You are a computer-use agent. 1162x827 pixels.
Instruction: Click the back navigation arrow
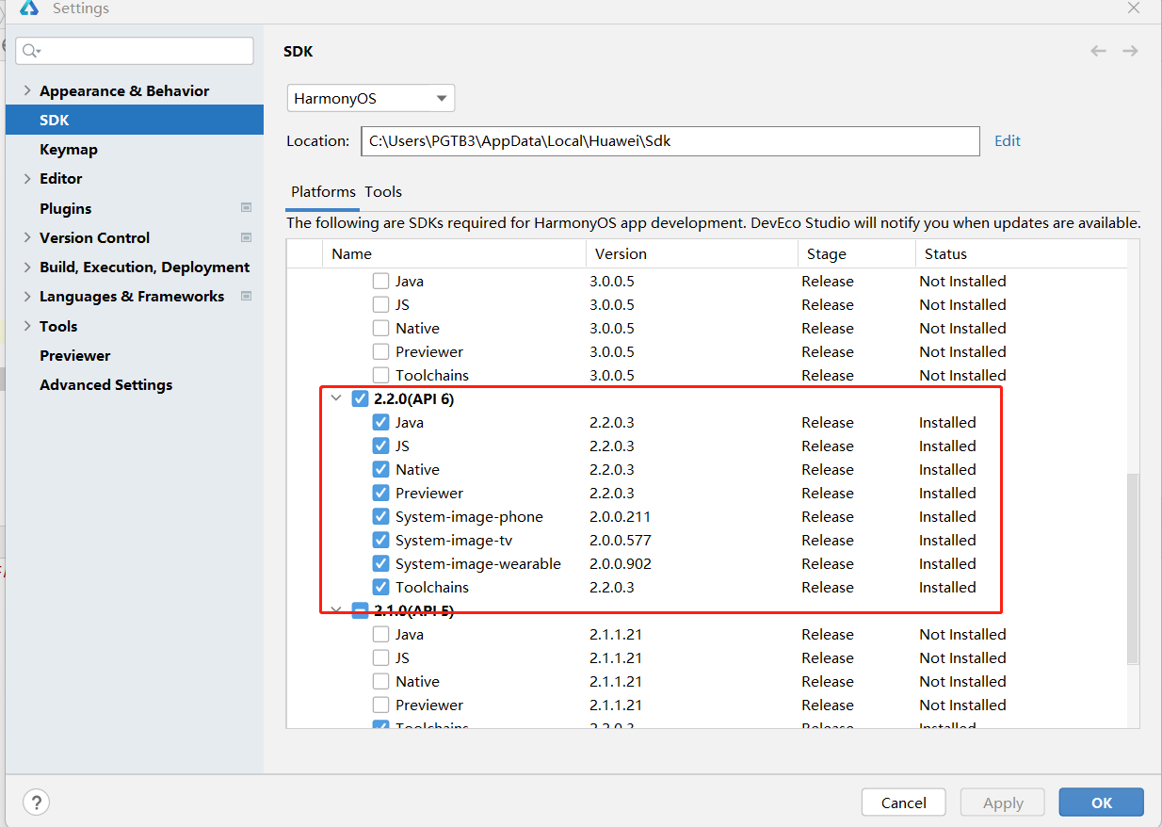tap(1098, 51)
